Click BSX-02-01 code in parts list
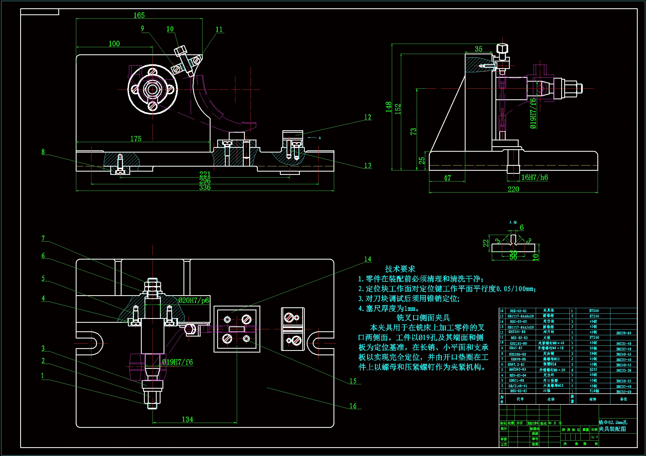Screen dimensions: 646x456 pos(518,311)
